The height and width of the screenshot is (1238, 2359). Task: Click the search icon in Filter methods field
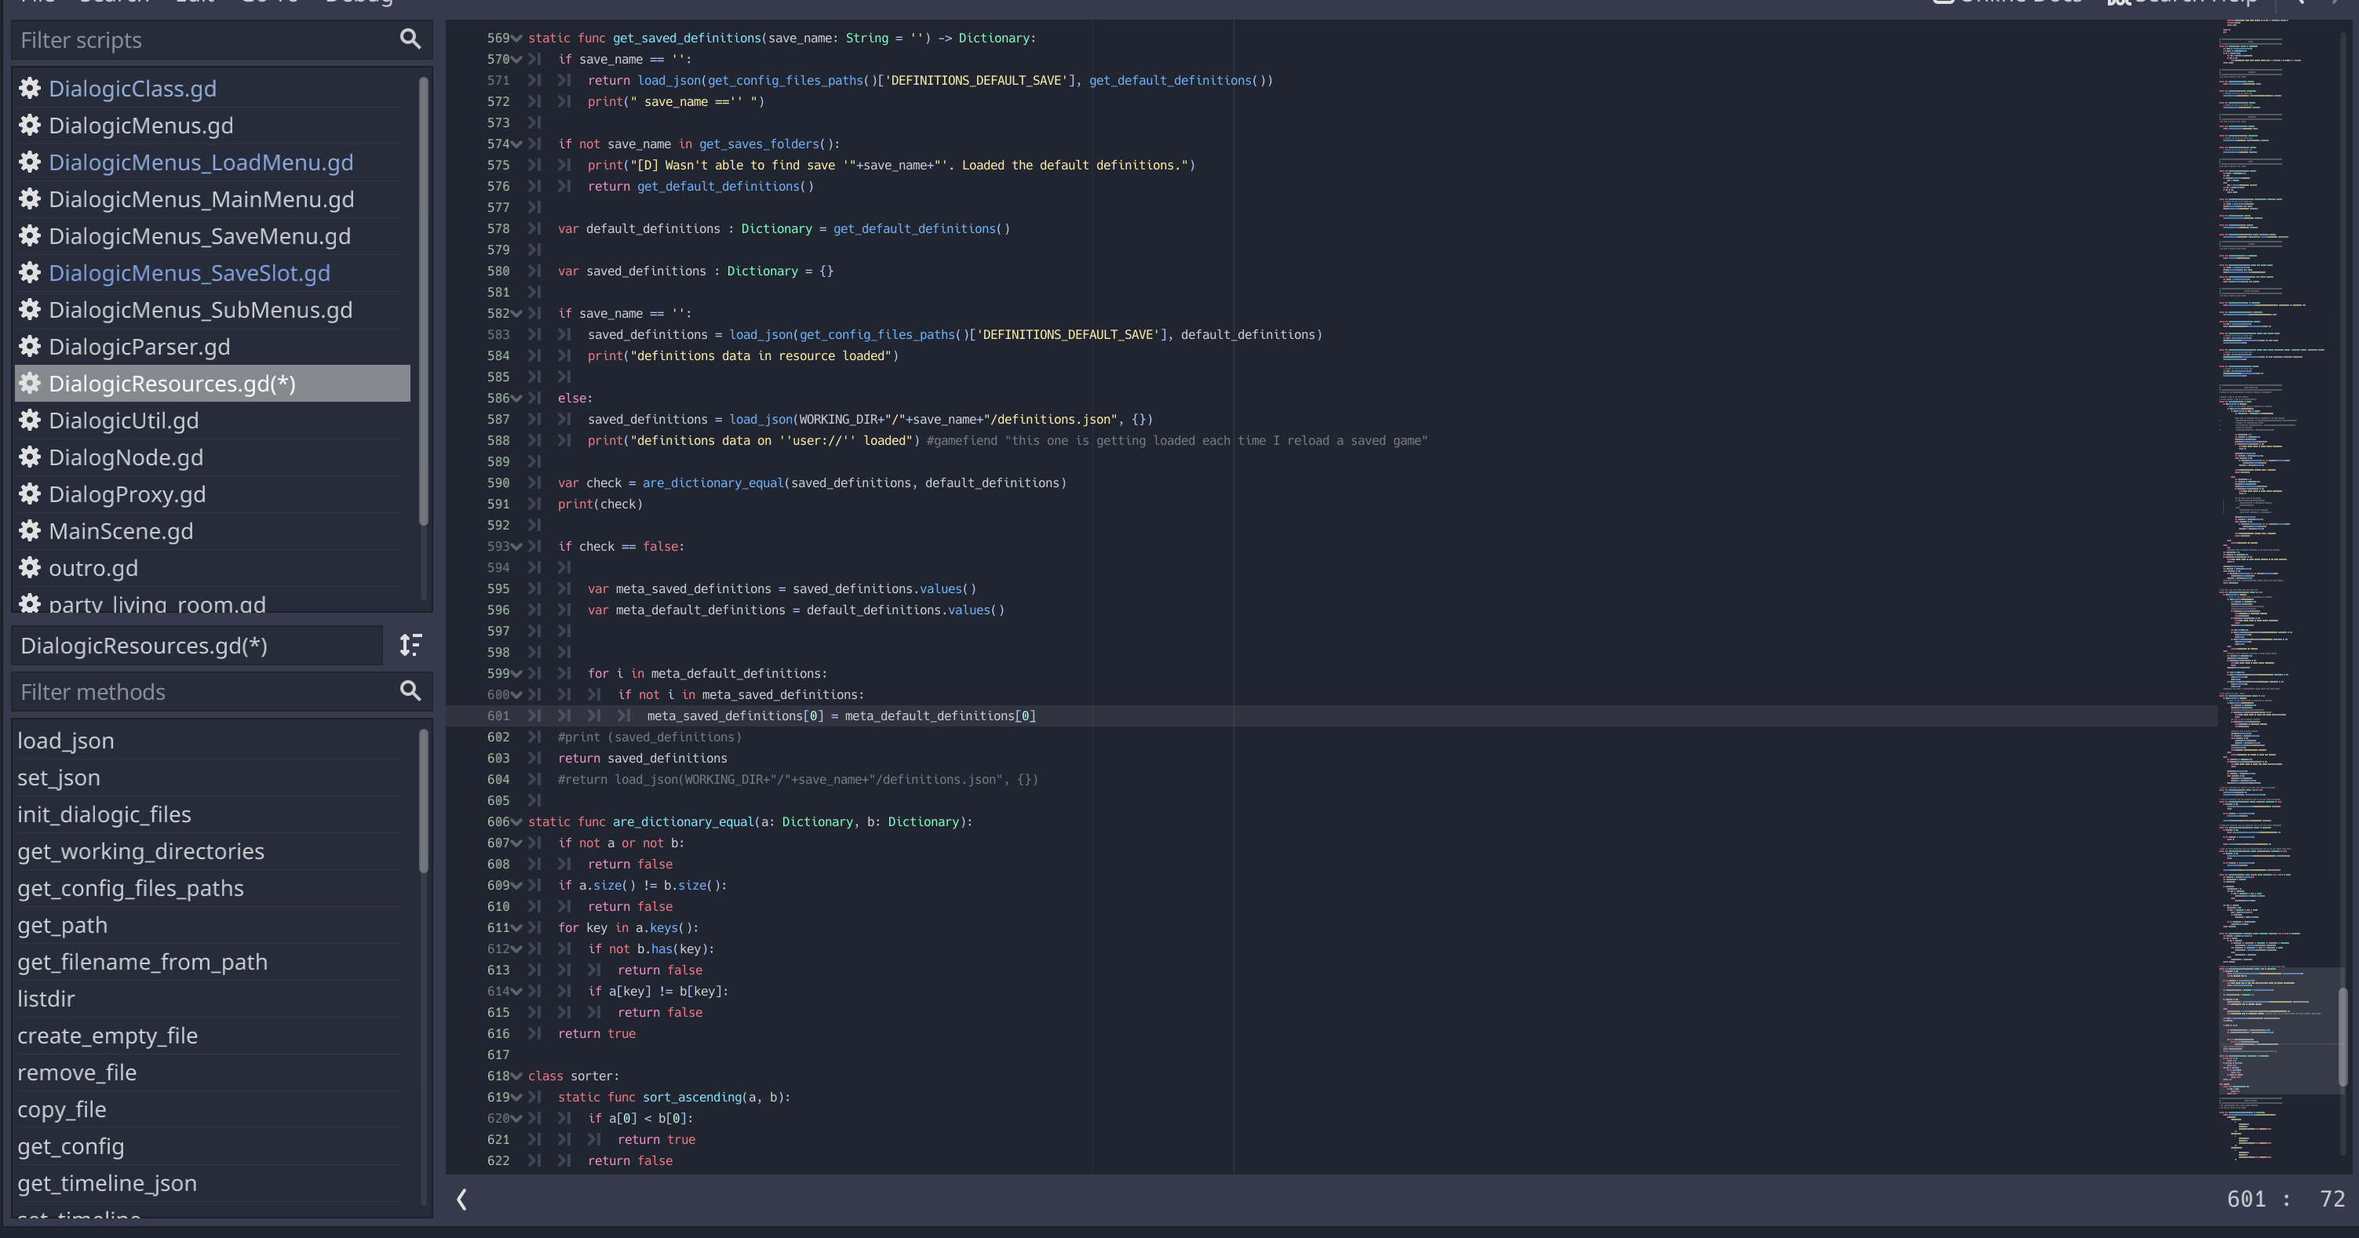pos(410,691)
